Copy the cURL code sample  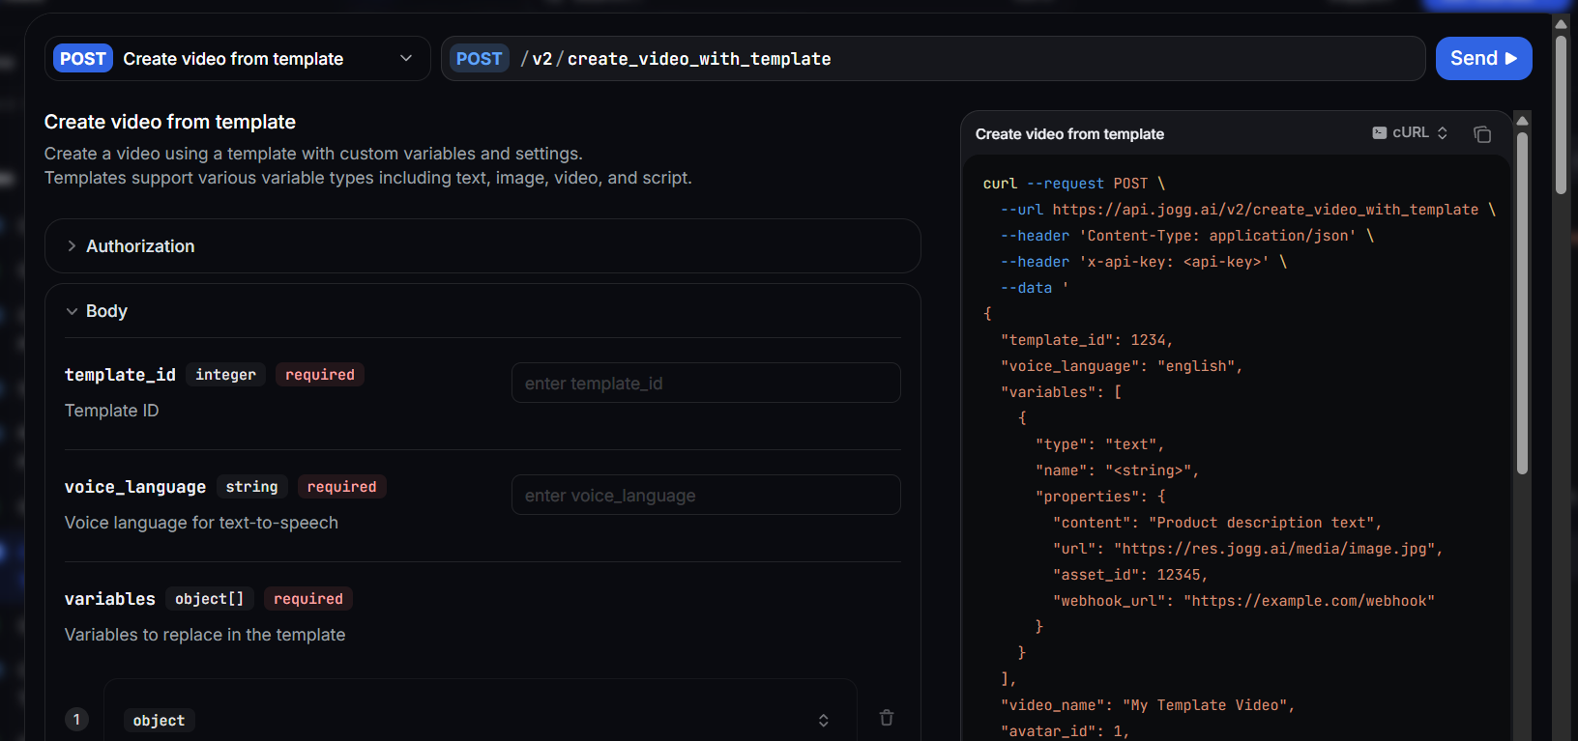(1481, 134)
